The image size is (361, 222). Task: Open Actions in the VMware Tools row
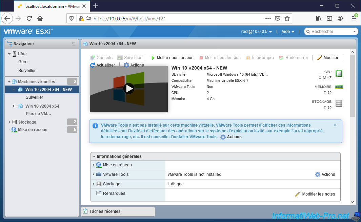coord(325,174)
